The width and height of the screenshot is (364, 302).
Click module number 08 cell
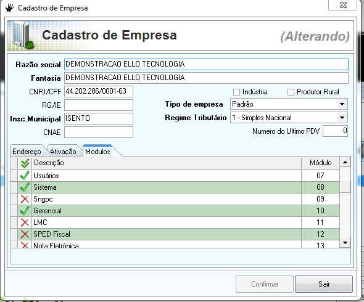[320, 187]
